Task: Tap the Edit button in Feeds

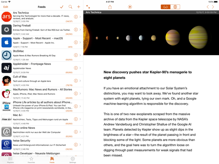Action: [x=6, y=7]
